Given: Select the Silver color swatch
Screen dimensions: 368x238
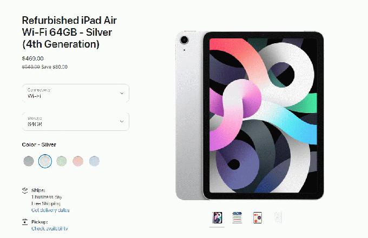Looking at the screenshot, I should (x=45, y=161).
